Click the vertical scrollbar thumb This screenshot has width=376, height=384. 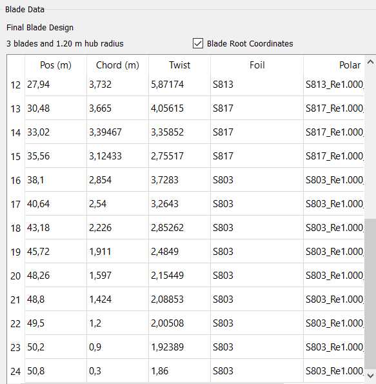[x=370, y=294]
